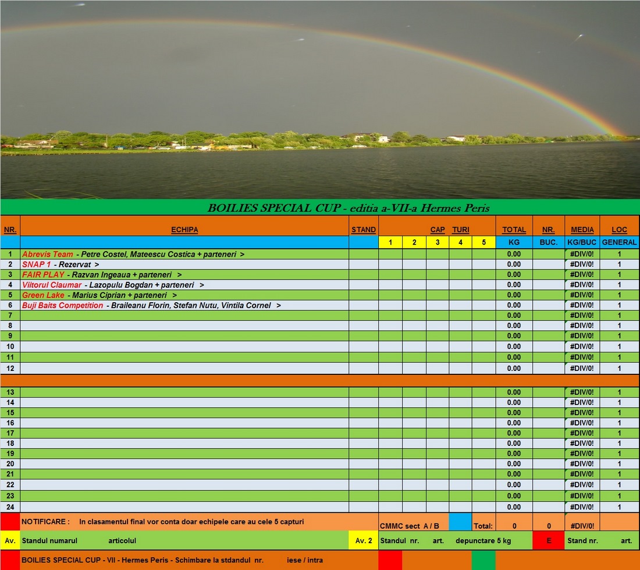Click the NOTIFICARE note cell
Viewport: 640px width, 570px height.
(x=192, y=522)
